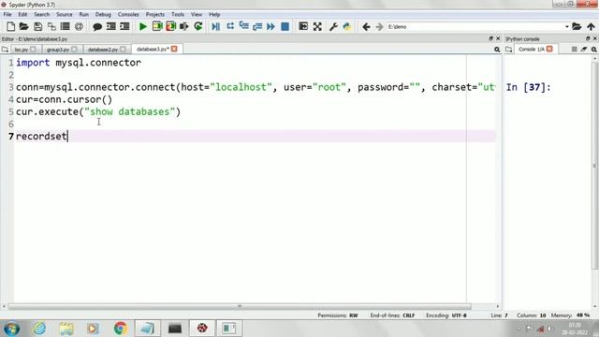Clear console with eraser icon
Image resolution: width=599 pixels, height=337 pixels.
[x=584, y=50]
